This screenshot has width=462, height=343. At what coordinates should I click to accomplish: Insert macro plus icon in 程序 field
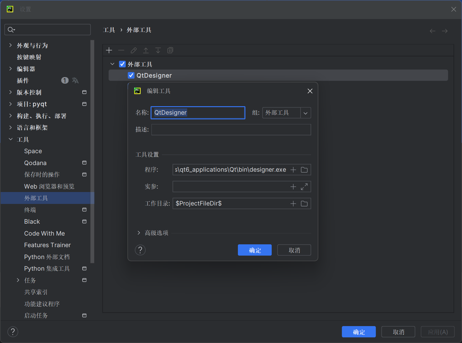pos(293,170)
